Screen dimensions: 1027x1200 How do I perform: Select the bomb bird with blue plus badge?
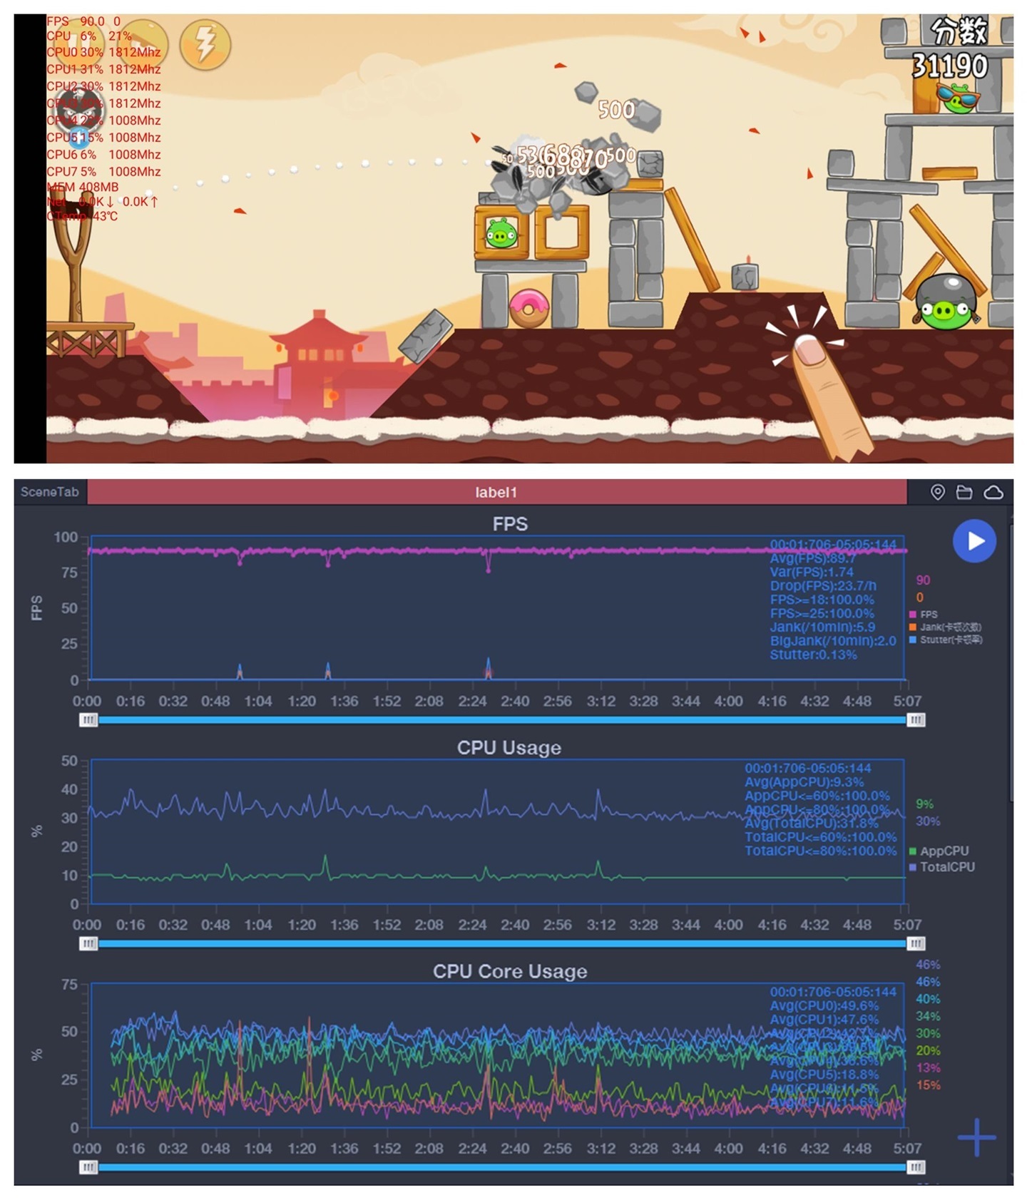click(79, 116)
